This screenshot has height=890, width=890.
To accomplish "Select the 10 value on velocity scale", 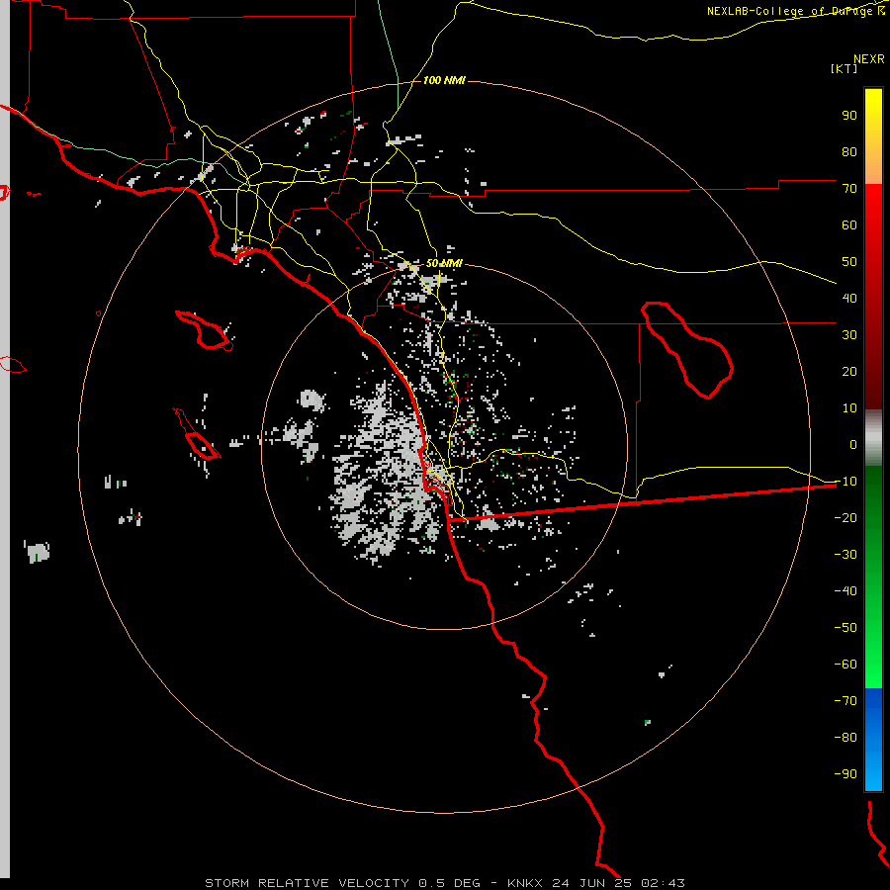I will [849, 408].
